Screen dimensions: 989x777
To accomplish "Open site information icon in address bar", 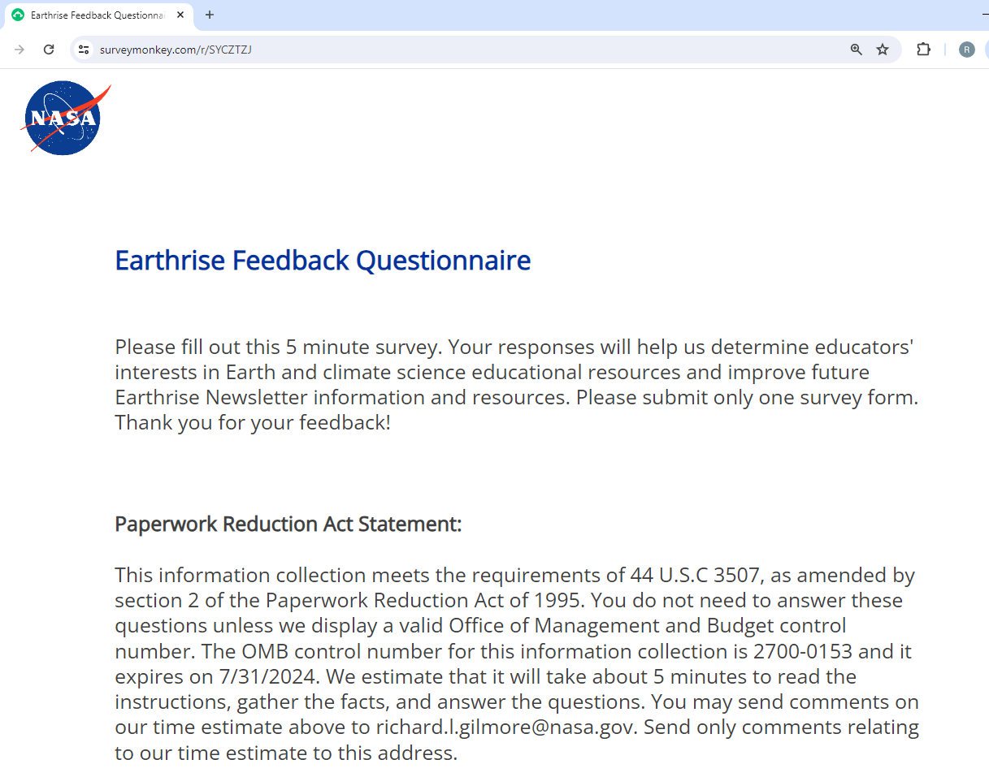I will pyautogui.click(x=83, y=50).
